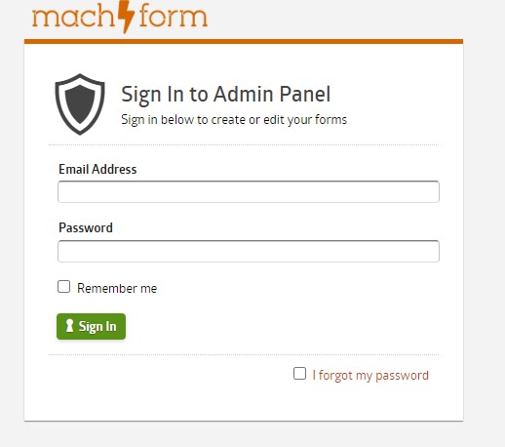Click the "Sign In to Admin Panel" heading

pyautogui.click(x=226, y=95)
